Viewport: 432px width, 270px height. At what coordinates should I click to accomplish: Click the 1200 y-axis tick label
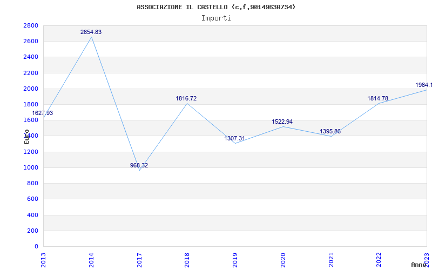tap(31, 152)
